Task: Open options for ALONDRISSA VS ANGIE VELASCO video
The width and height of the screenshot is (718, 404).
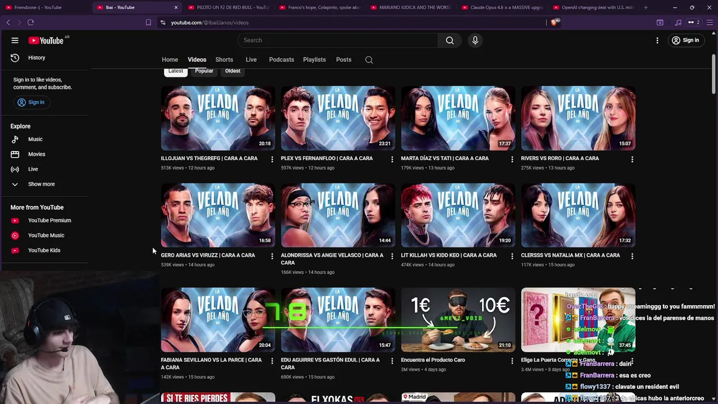Action: pyautogui.click(x=392, y=256)
